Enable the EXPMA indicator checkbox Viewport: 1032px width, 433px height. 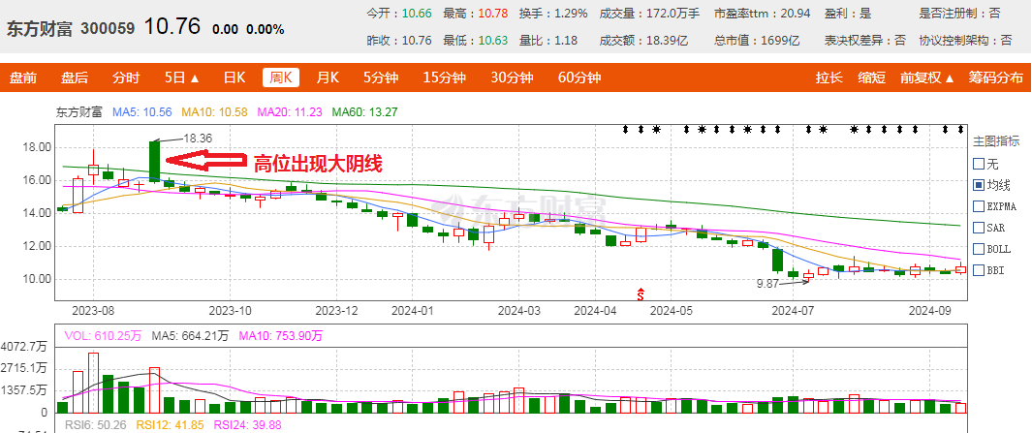pyautogui.click(x=978, y=206)
